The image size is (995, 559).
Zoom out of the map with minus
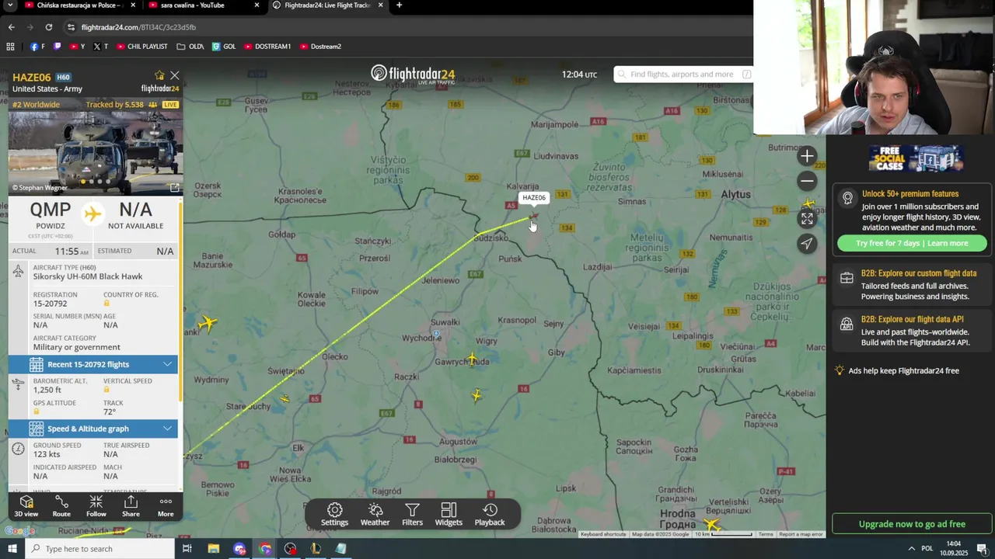coord(807,181)
